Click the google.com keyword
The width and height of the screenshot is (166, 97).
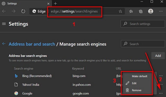click(x=81, y=93)
